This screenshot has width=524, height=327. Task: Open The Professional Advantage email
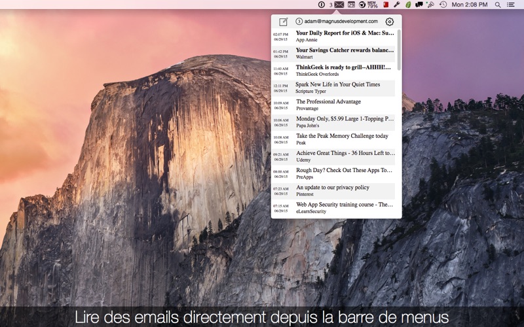pyautogui.click(x=333, y=105)
